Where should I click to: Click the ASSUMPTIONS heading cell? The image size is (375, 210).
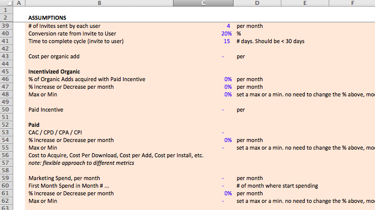[x=47, y=18]
